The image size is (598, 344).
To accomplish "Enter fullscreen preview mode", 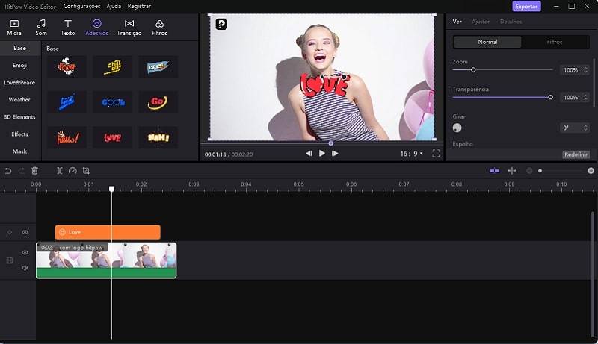I will click(436, 153).
